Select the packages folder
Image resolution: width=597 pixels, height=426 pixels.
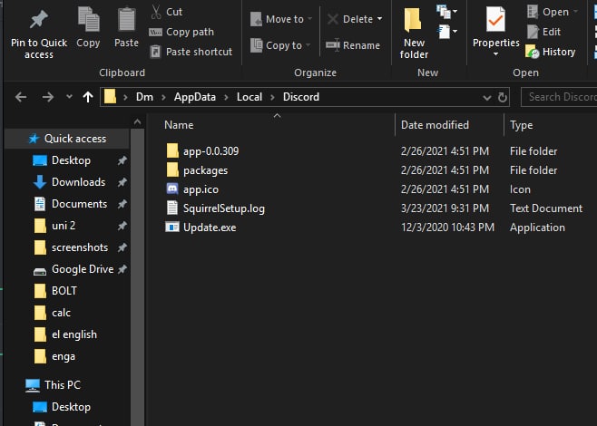click(x=197, y=170)
